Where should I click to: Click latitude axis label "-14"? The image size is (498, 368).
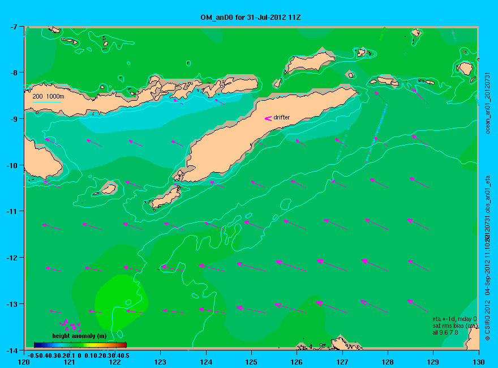click(x=12, y=350)
